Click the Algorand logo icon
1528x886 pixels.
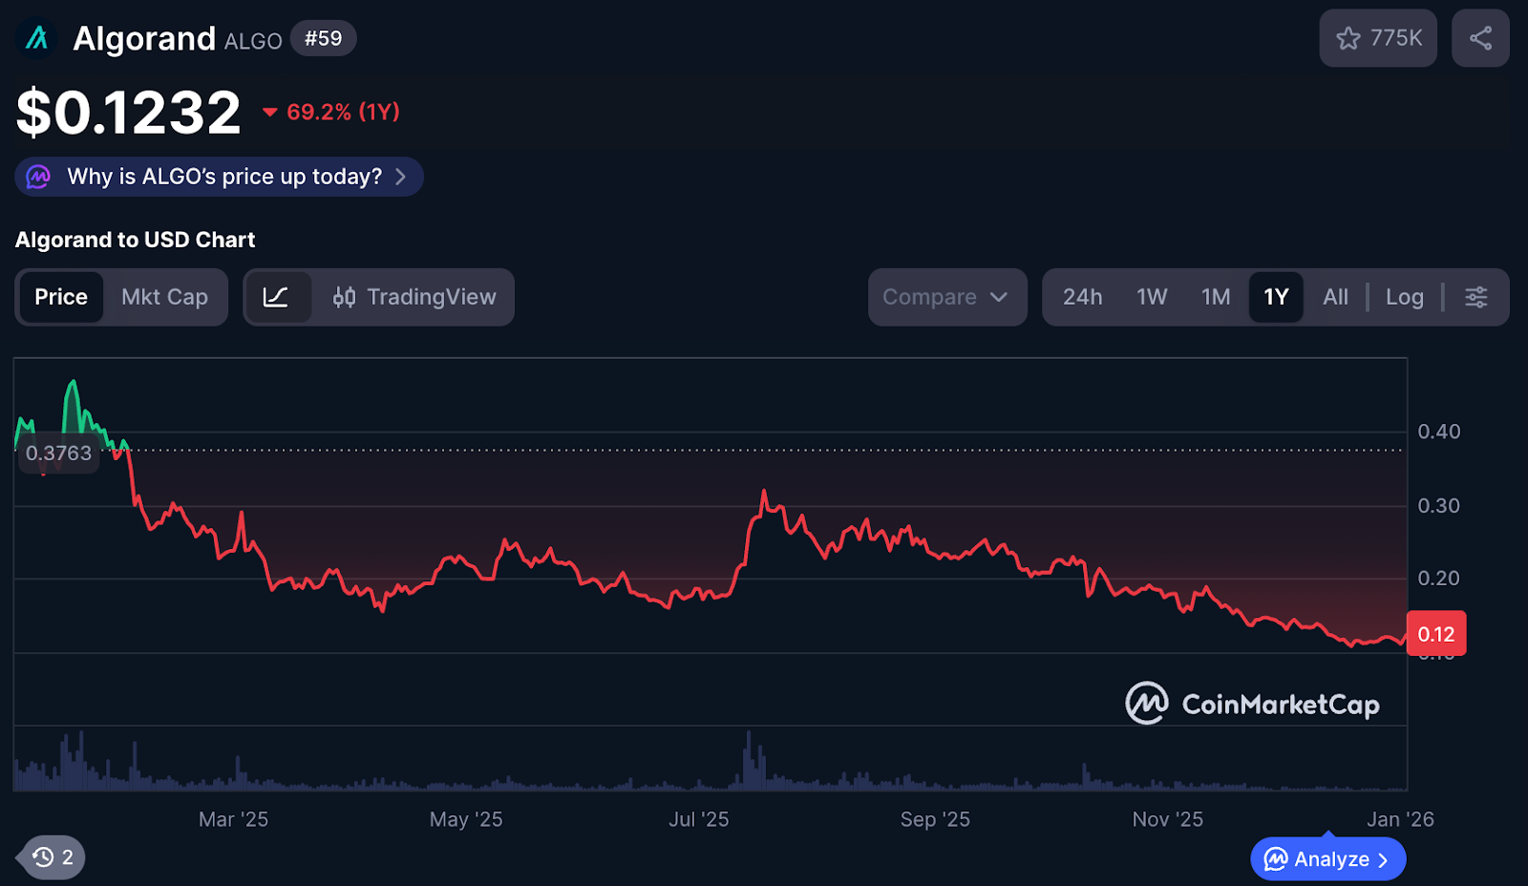[36, 38]
